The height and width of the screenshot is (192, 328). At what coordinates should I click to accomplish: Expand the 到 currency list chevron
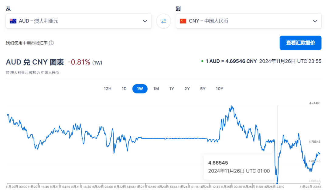pos(315,21)
